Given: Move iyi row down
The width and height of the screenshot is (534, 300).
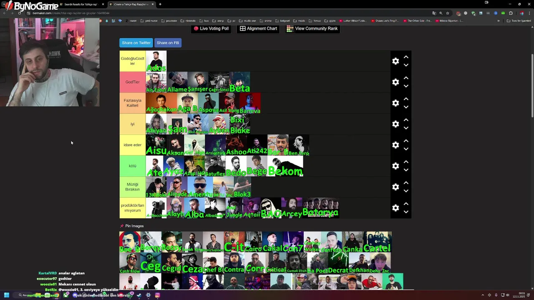Looking at the screenshot, I should [x=406, y=128].
